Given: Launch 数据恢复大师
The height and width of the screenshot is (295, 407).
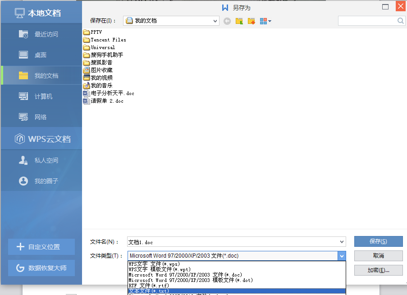Looking at the screenshot, I should [x=41, y=268].
